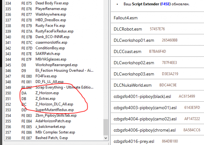Select WorkshopRearranged.esp row
Viewport: 204px width, 145px height.
pyautogui.click(x=56, y=65)
